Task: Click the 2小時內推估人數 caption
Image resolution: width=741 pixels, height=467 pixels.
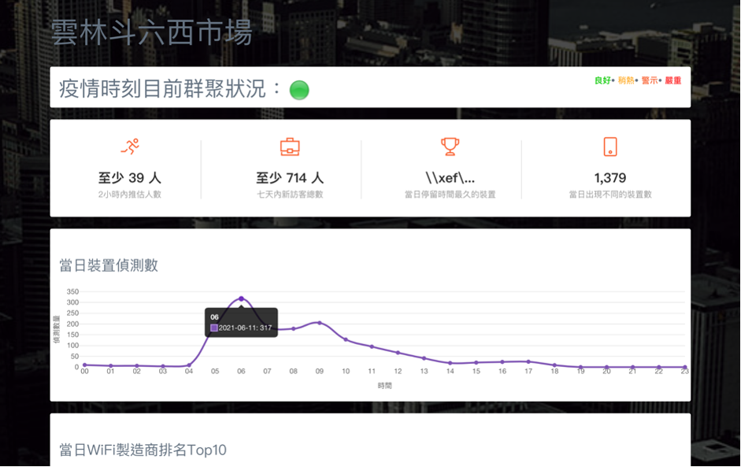Action: 129,195
